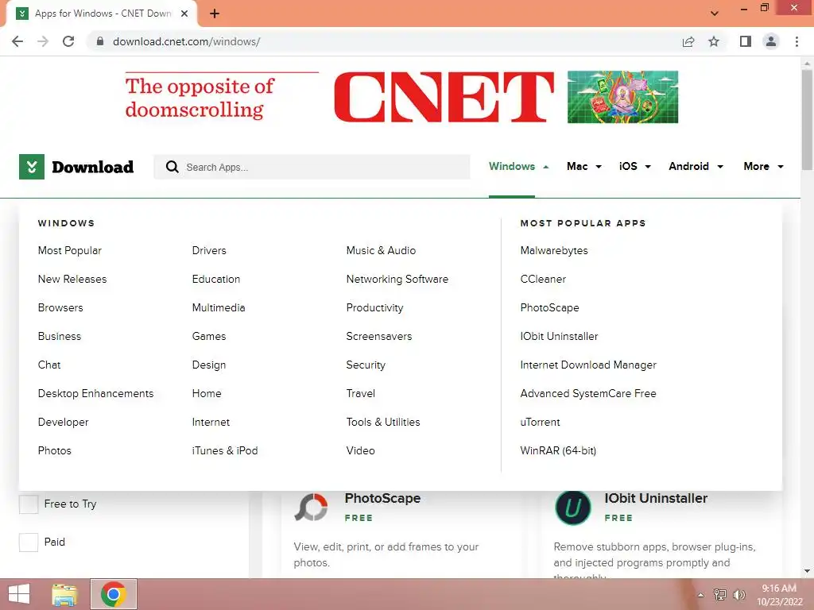Click the address bar URL
The height and width of the screenshot is (610, 814).
click(x=186, y=41)
